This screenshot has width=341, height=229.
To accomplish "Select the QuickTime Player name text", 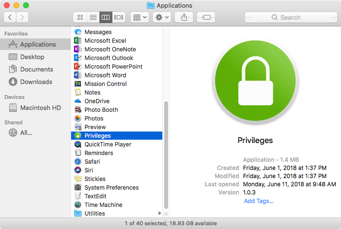I will (x=108, y=145).
